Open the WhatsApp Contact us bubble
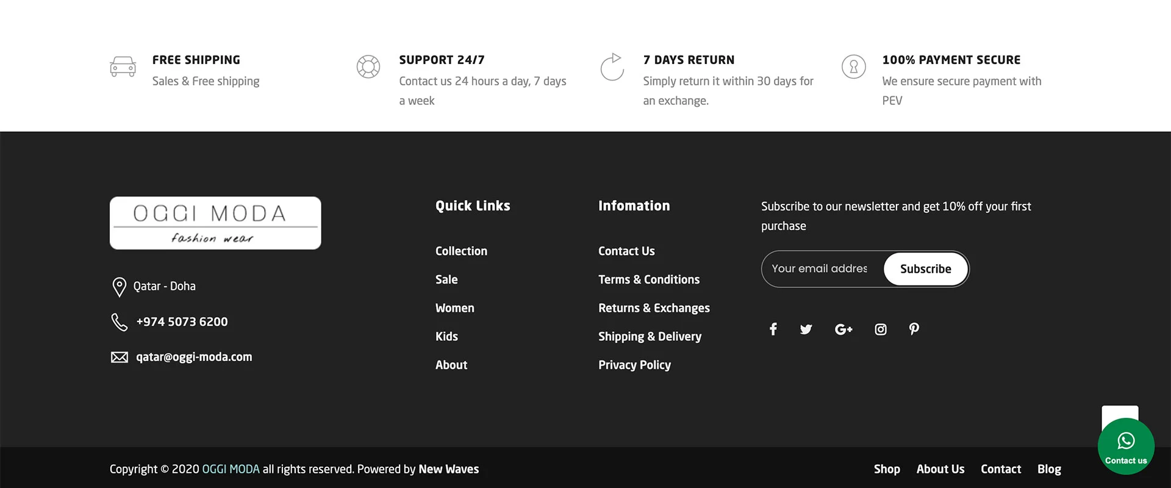This screenshot has width=1171, height=488. [1126, 447]
